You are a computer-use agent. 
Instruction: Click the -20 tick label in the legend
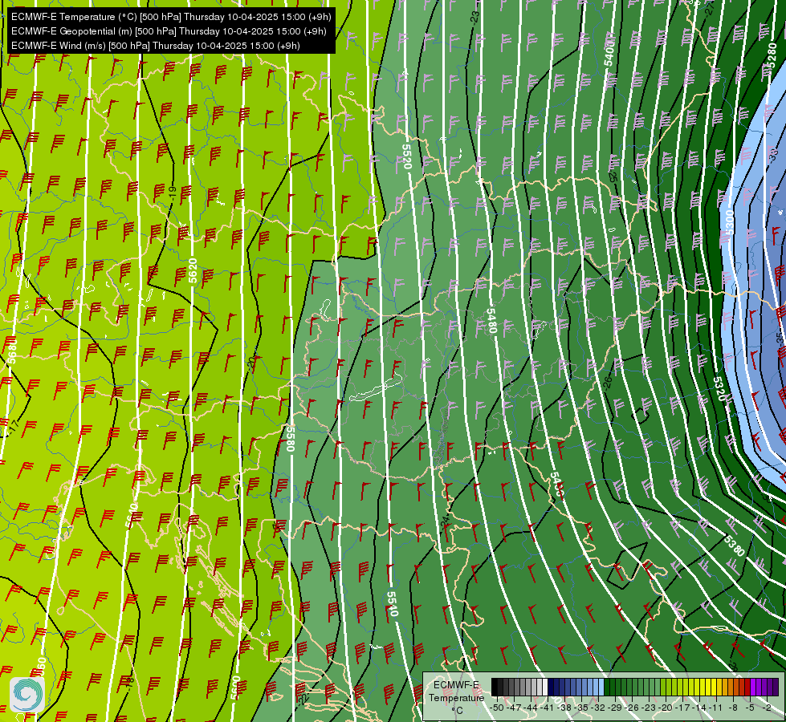666,708
